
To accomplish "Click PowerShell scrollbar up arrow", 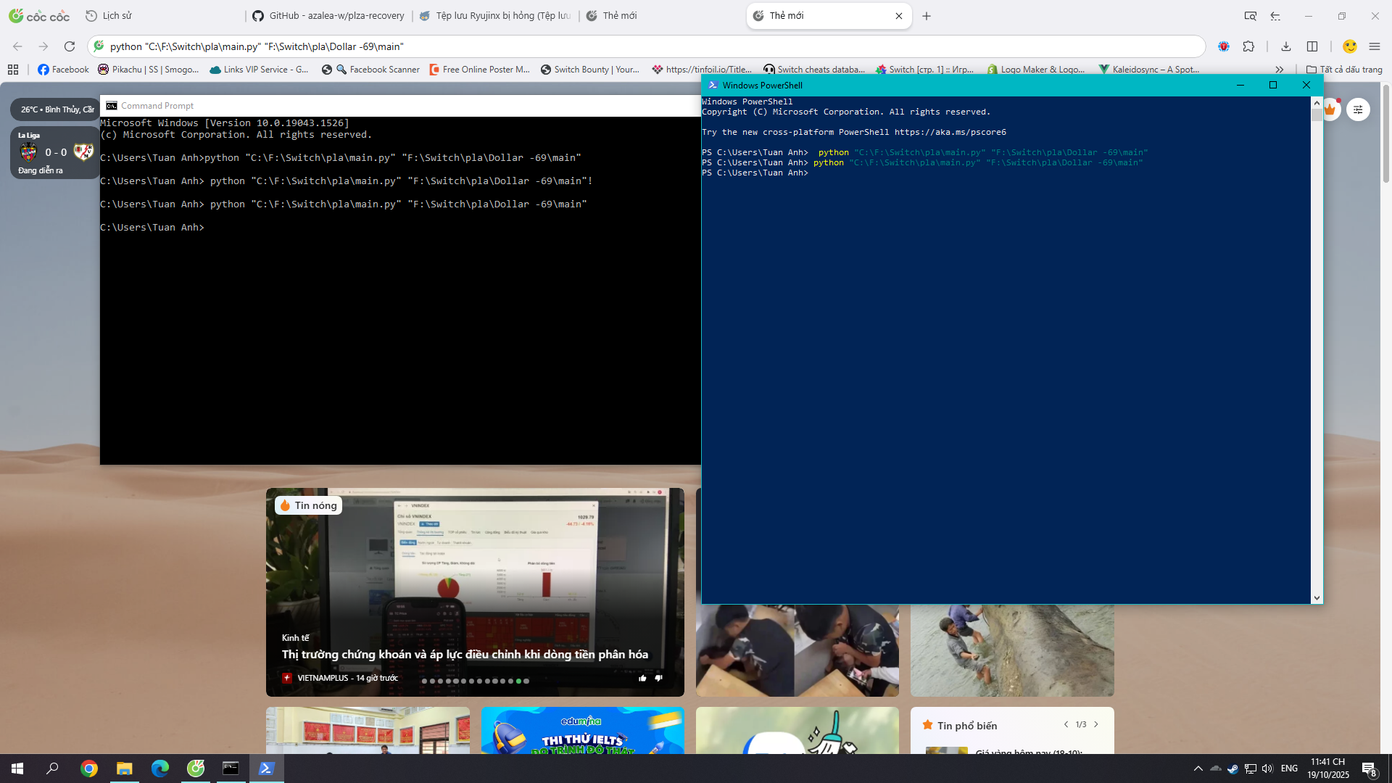I will pyautogui.click(x=1317, y=102).
